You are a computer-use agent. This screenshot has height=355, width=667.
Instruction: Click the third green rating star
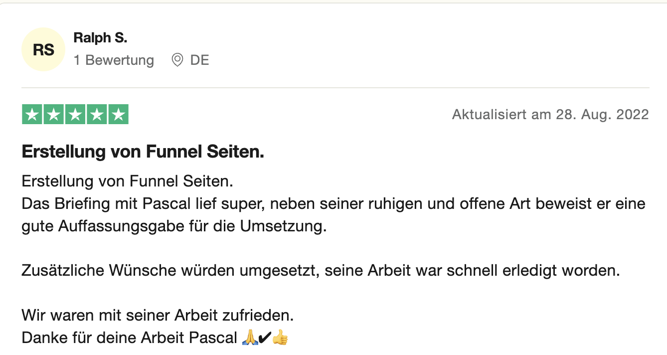point(75,115)
